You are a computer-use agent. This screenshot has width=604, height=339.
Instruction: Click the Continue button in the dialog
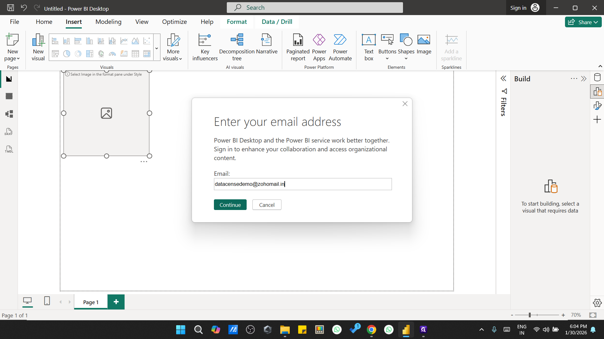[230, 204]
